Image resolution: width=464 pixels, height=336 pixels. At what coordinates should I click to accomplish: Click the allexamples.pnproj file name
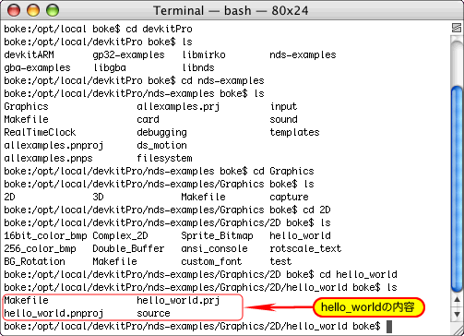pos(54,146)
